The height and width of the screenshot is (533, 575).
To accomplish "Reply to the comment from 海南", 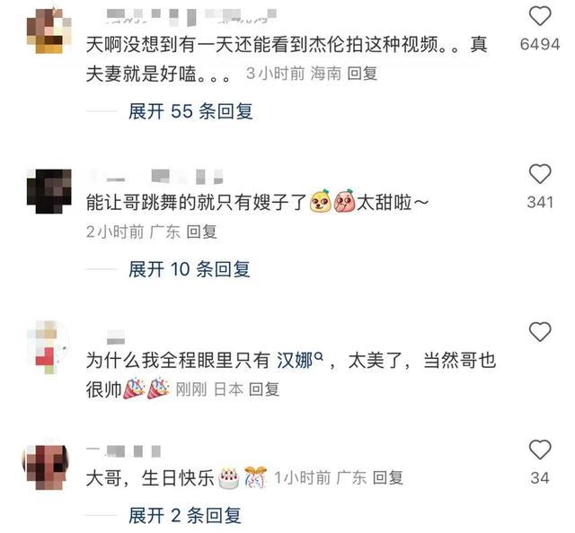I will tap(362, 74).
